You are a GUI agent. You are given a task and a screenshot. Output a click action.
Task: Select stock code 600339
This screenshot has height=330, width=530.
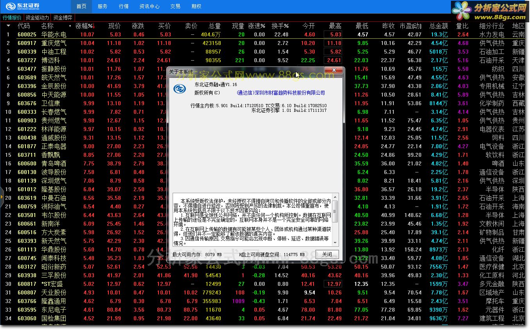pos(27,52)
